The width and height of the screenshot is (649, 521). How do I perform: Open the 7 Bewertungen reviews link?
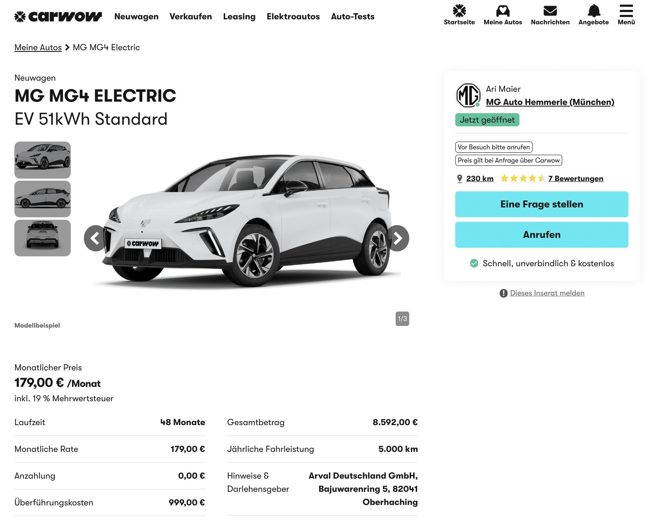click(x=576, y=179)
